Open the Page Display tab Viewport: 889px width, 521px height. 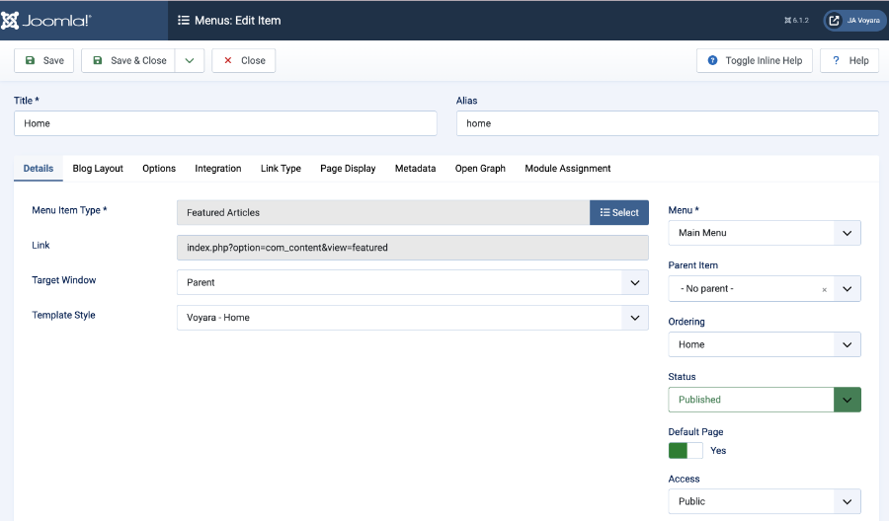pyautogui.click(x=348, y=168)
